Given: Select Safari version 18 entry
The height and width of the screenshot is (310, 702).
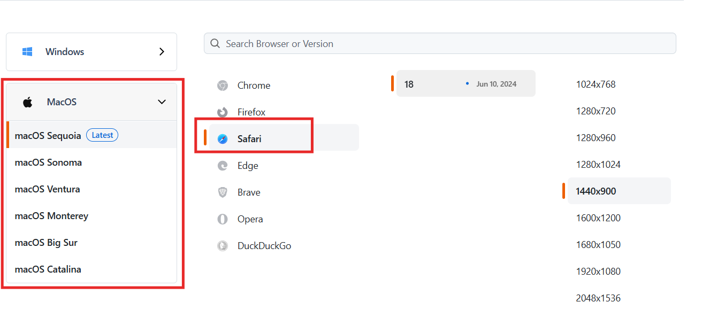Looking at the screenshot, I should [x=465, y=83].
